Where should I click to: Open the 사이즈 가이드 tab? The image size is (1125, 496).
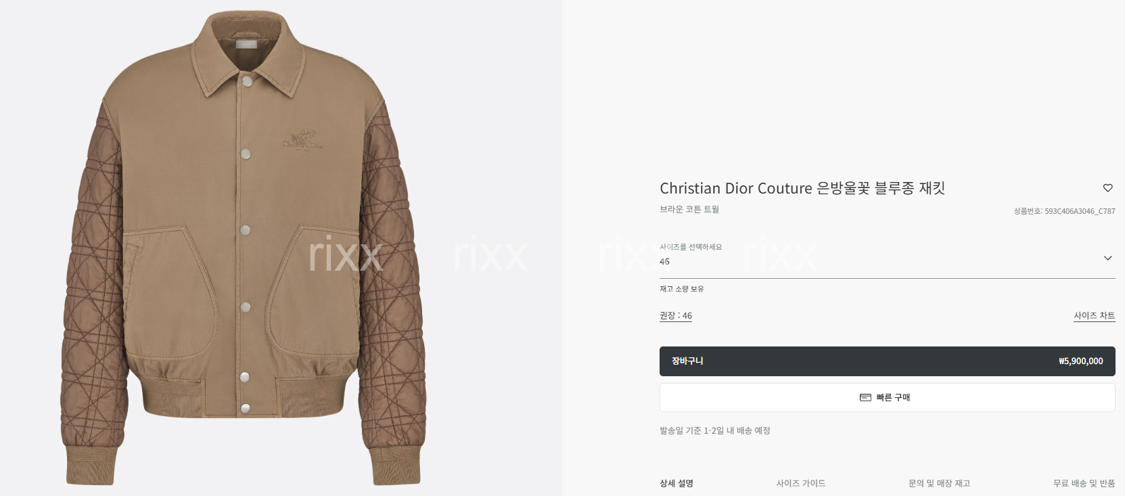(801, 483)
